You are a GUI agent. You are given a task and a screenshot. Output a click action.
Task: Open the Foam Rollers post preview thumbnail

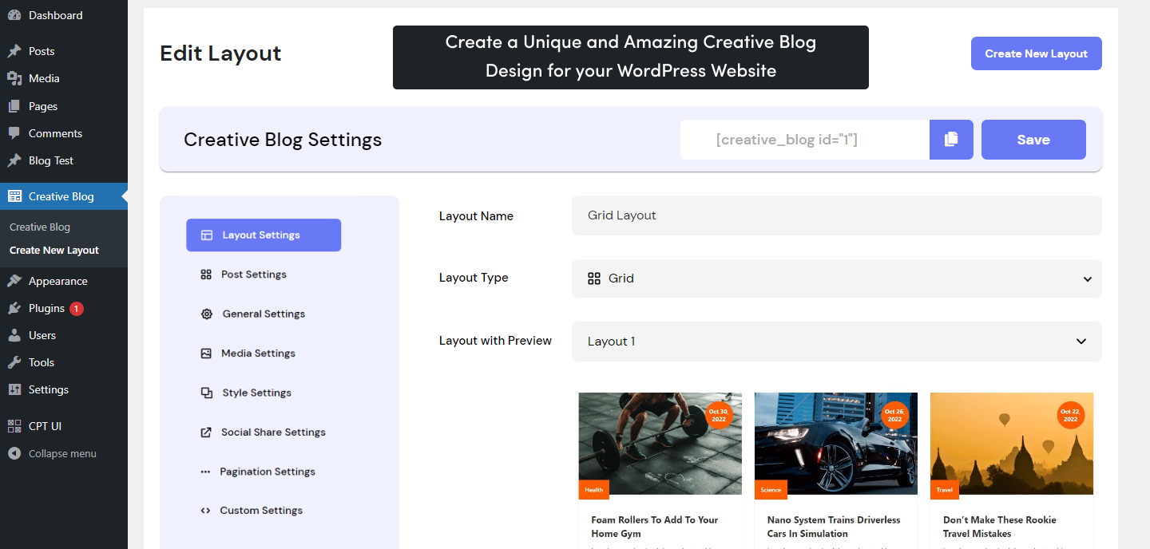[x=660, y=444]
